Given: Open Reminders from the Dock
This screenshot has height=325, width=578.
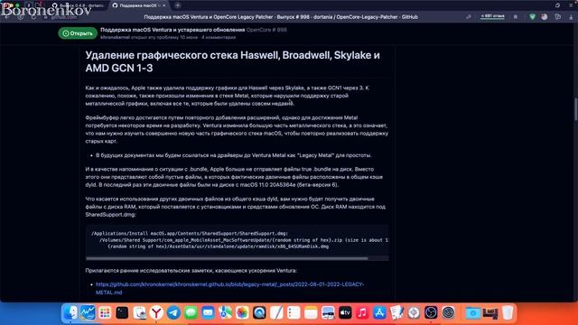Looking at the screenshot, I should 294,312.
